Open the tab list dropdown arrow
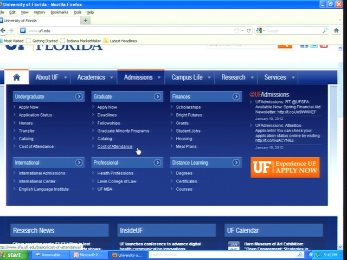Viewport: 347px width, 260px height. pos(340,20)
